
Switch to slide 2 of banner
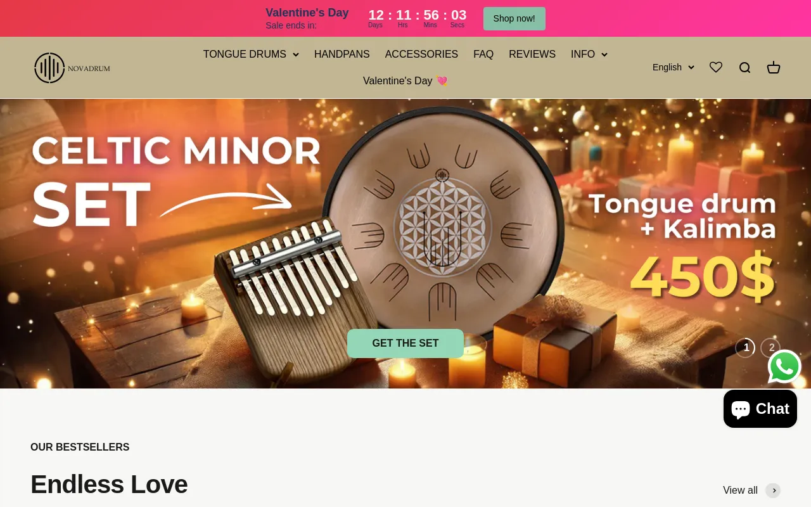coord(770,348)
